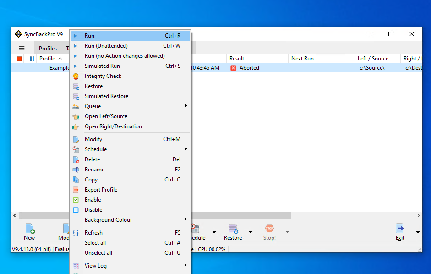Click the View Log icon
Viewport: 431px width, 274px height.
(76, 266)
